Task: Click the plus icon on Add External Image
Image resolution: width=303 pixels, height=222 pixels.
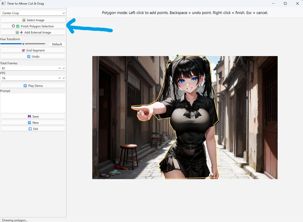Action: 21,32
